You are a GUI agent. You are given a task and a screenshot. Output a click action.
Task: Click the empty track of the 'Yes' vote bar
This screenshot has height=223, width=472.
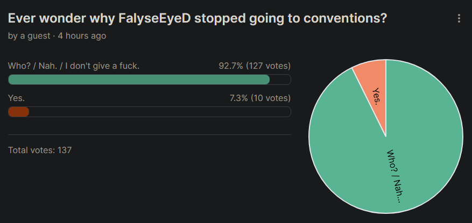point(161,112)
